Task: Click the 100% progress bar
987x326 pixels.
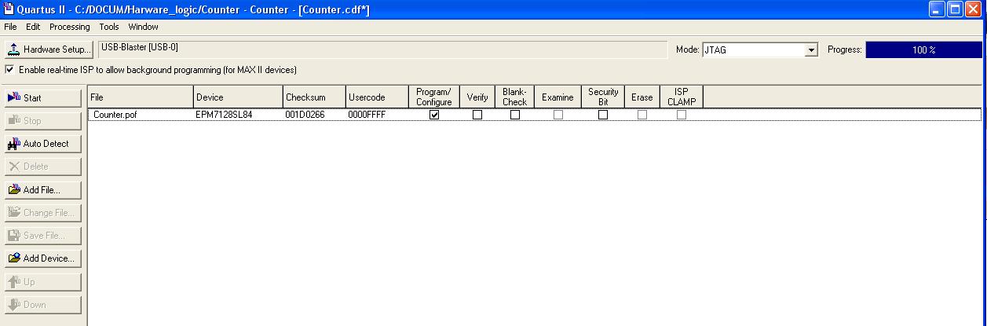Action: pyautogui.click(x=923, y=49)
